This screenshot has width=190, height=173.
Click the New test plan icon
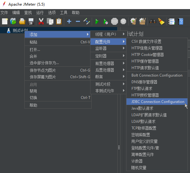pos(5,21)
